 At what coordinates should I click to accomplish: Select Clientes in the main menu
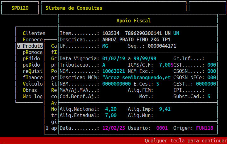pyautogui.click(x=34, y=33)
